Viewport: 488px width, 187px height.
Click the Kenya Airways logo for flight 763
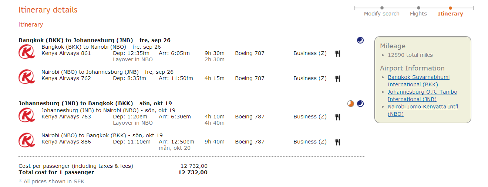point(27,115)
